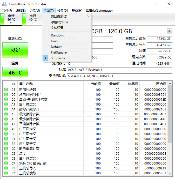175x179 pixels.
Task: Choose the FlatSquare theme
Action: tap(67, 53)
